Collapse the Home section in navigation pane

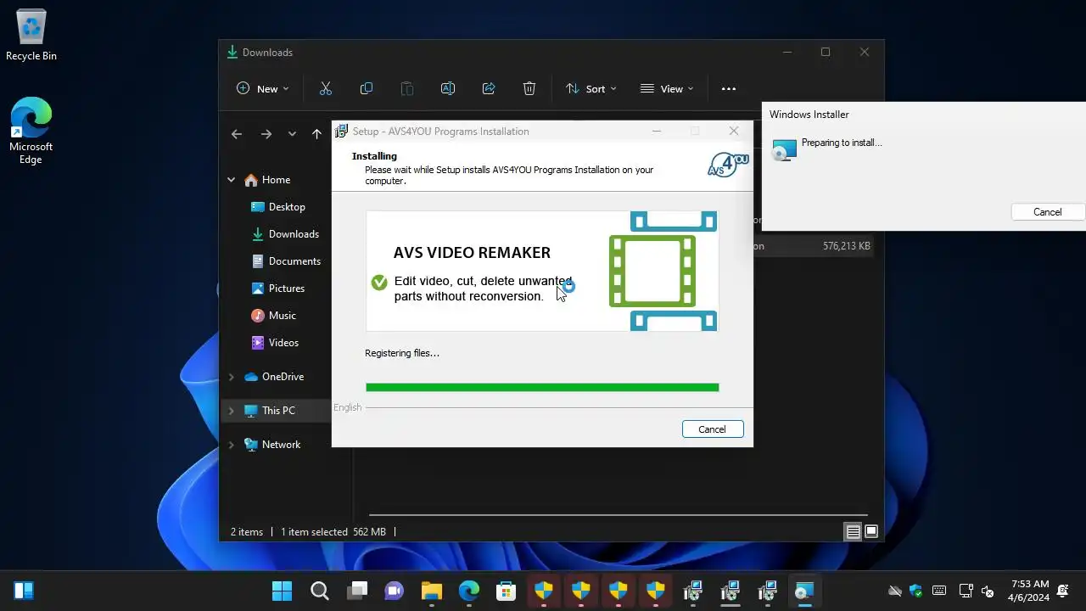click(231, 180)
